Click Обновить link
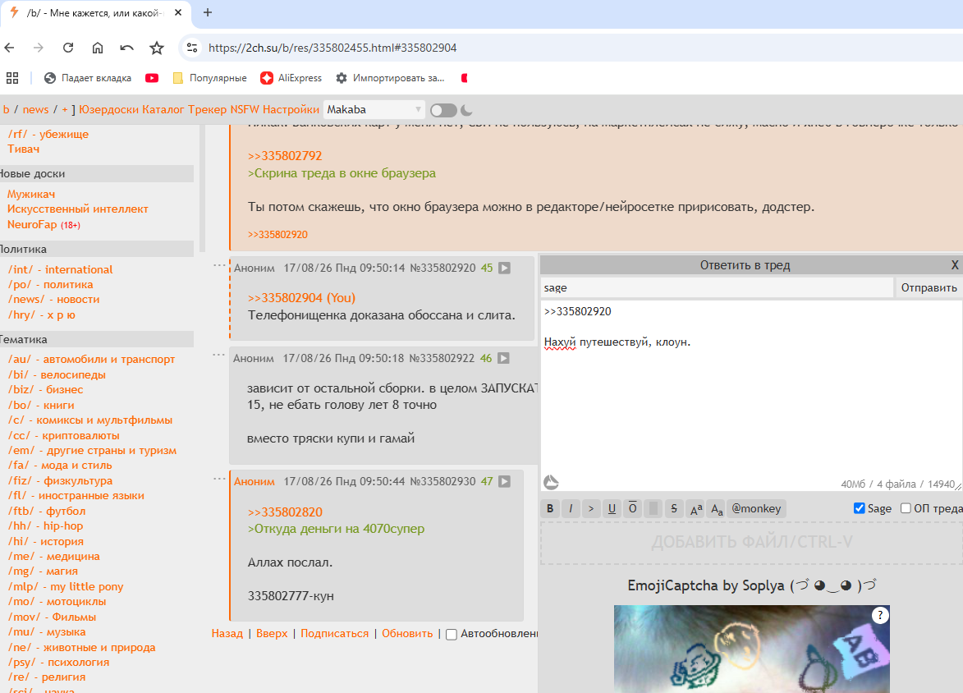Image resolution: width=963 pixels, height=693 pixels. (407, 633)
